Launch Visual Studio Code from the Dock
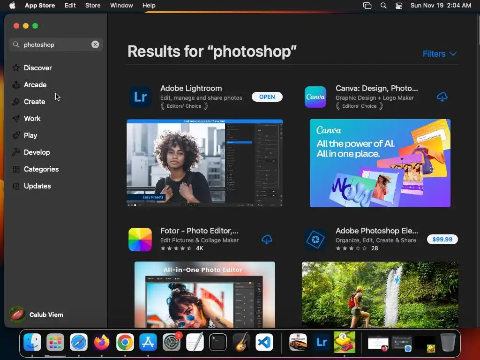 point(264,342)
